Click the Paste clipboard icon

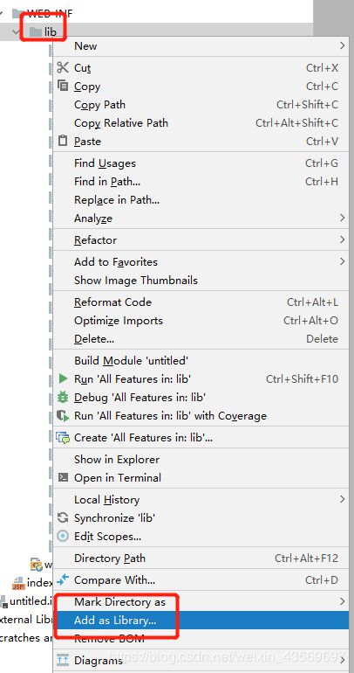tap(63, 141)
